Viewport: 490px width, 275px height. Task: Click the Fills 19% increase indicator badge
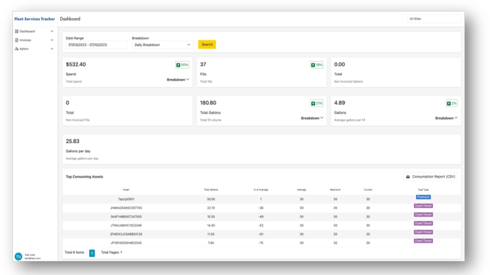point(316,65)
